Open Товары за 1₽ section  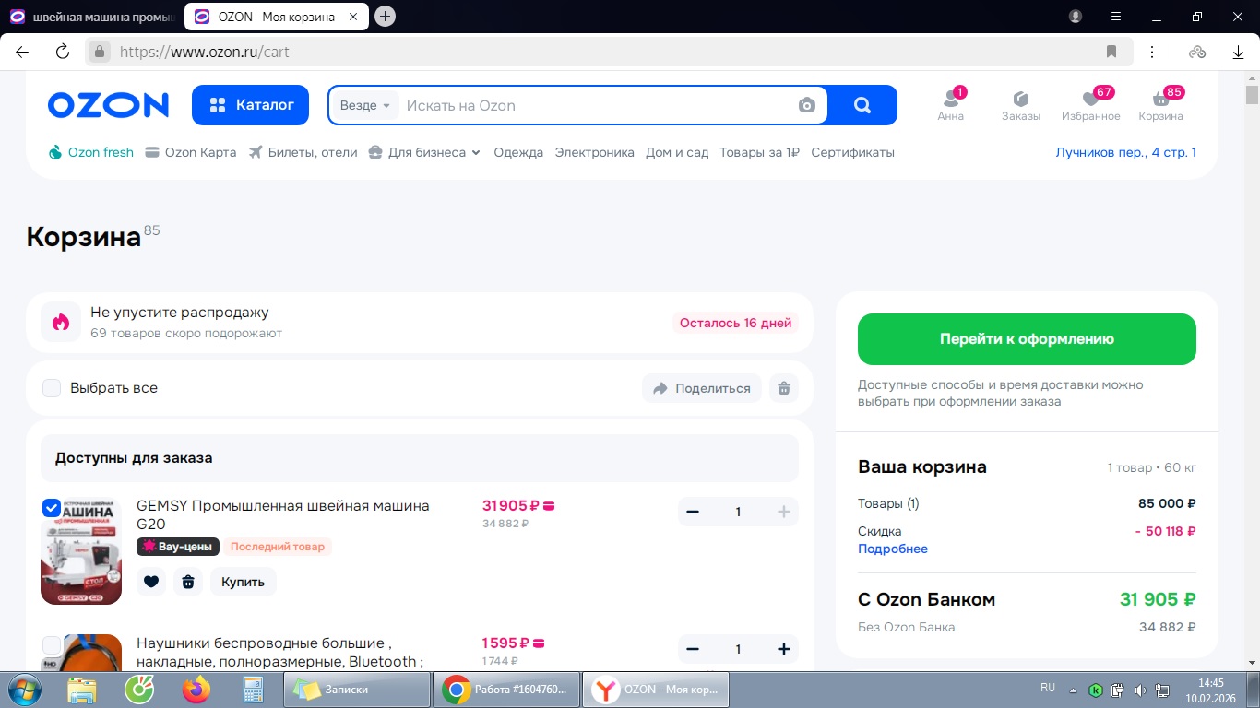(x=759, y=152)
